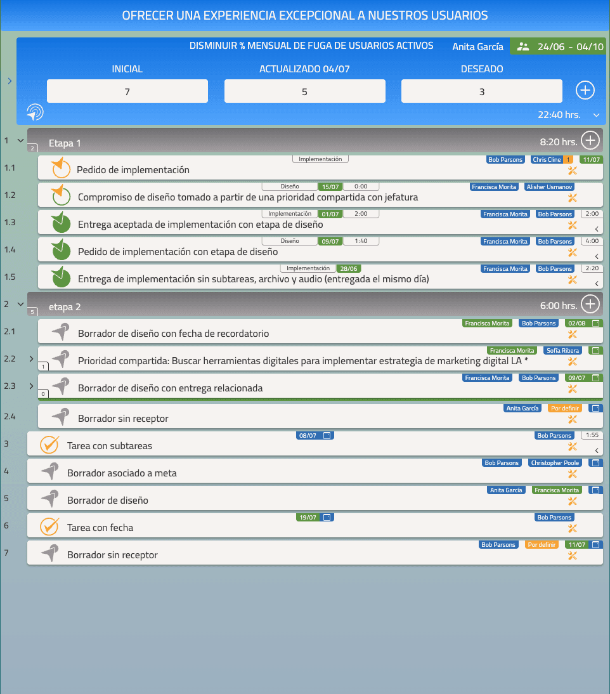This screenshot has width=610, height=694.
Task: Collapse etapa 2 with its chevron
Action: 20,304
